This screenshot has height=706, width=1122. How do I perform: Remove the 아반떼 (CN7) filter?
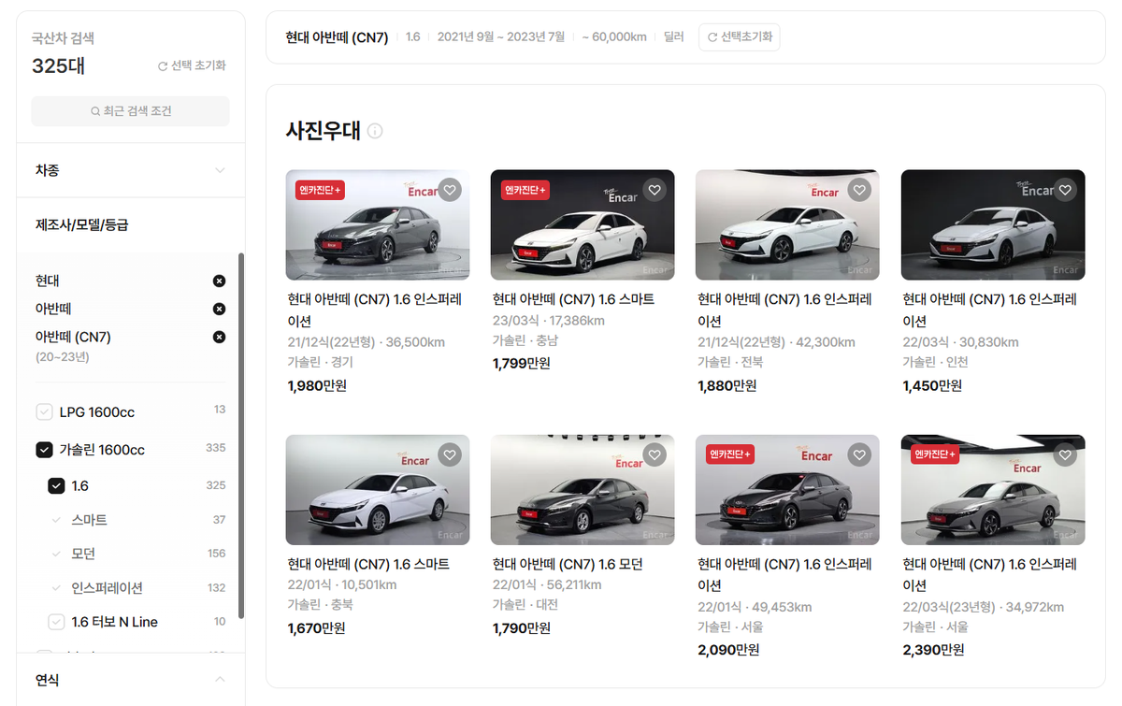pyautogui.click(x=219, y=337)
